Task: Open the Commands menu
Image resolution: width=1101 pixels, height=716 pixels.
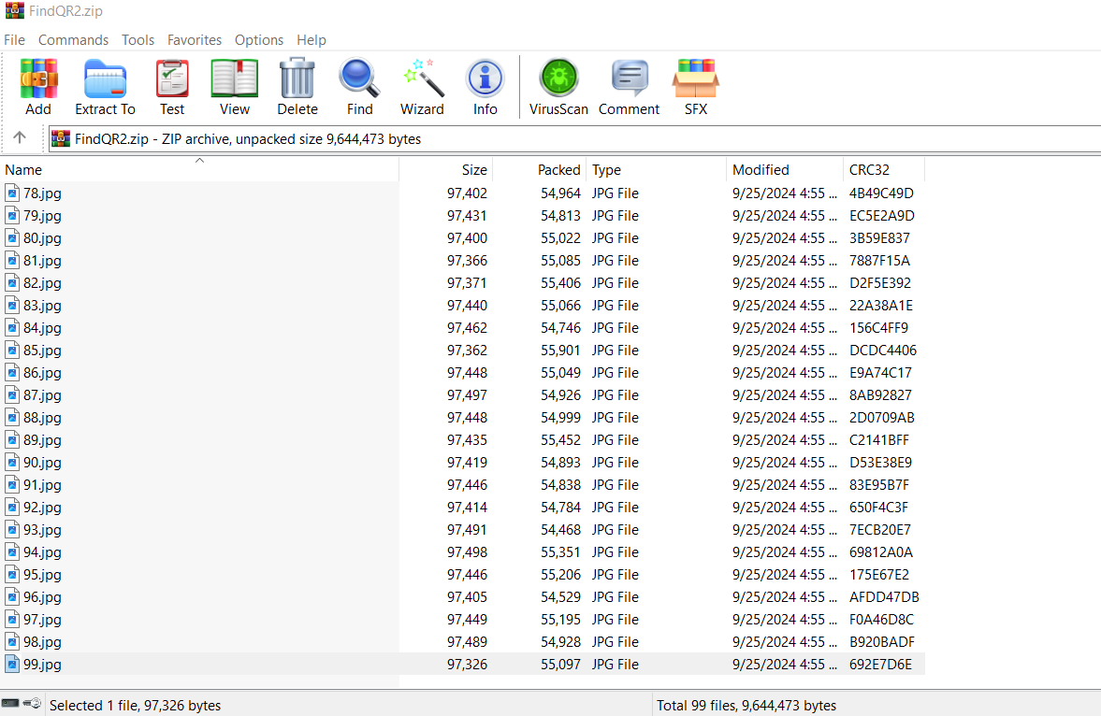Action: pyautogui.click(x=73, y=40)
